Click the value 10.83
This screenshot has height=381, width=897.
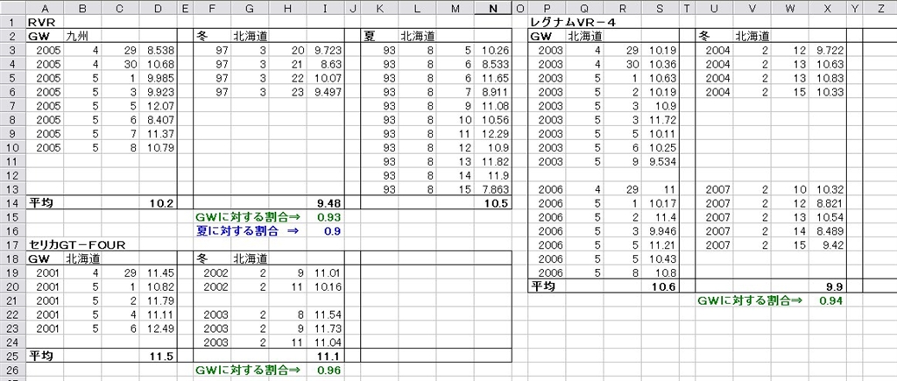coord(830,78)
